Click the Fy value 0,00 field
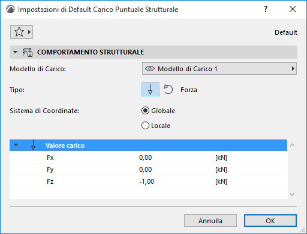The height and width of the screenshot is (234, 307). tap(146, 169)
